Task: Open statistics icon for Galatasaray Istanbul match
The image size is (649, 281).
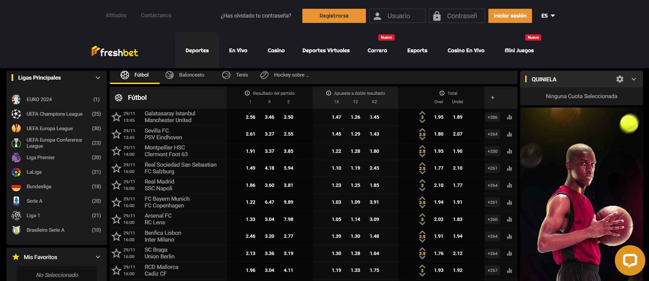Action: pos(509,117)
